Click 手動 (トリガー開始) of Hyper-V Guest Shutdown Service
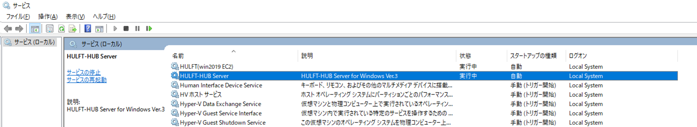The image size is (697, 127). click(533, 122)
